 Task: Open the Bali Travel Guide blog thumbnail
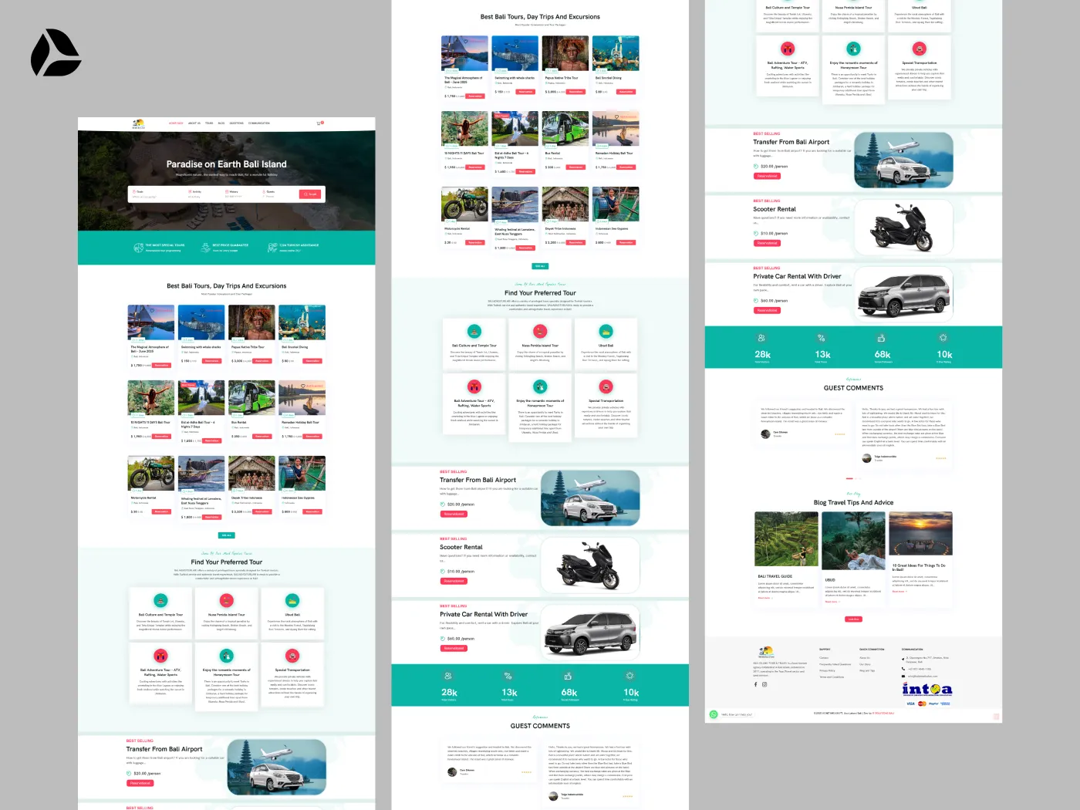tap(785, 539)
